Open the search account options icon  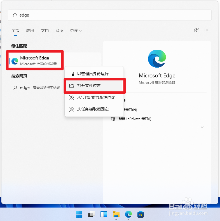[x=196, y=30]
